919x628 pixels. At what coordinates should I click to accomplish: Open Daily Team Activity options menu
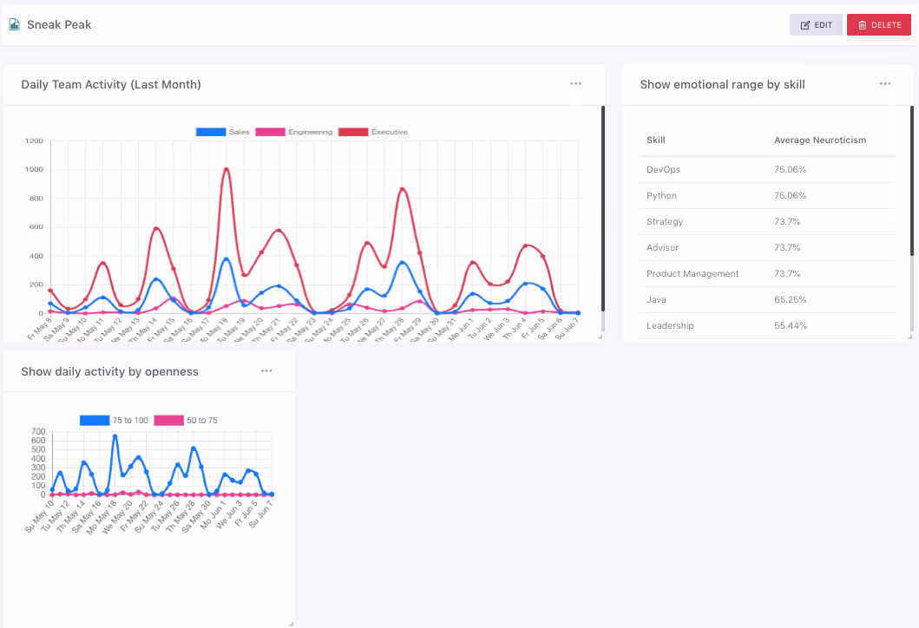point(576,84)
